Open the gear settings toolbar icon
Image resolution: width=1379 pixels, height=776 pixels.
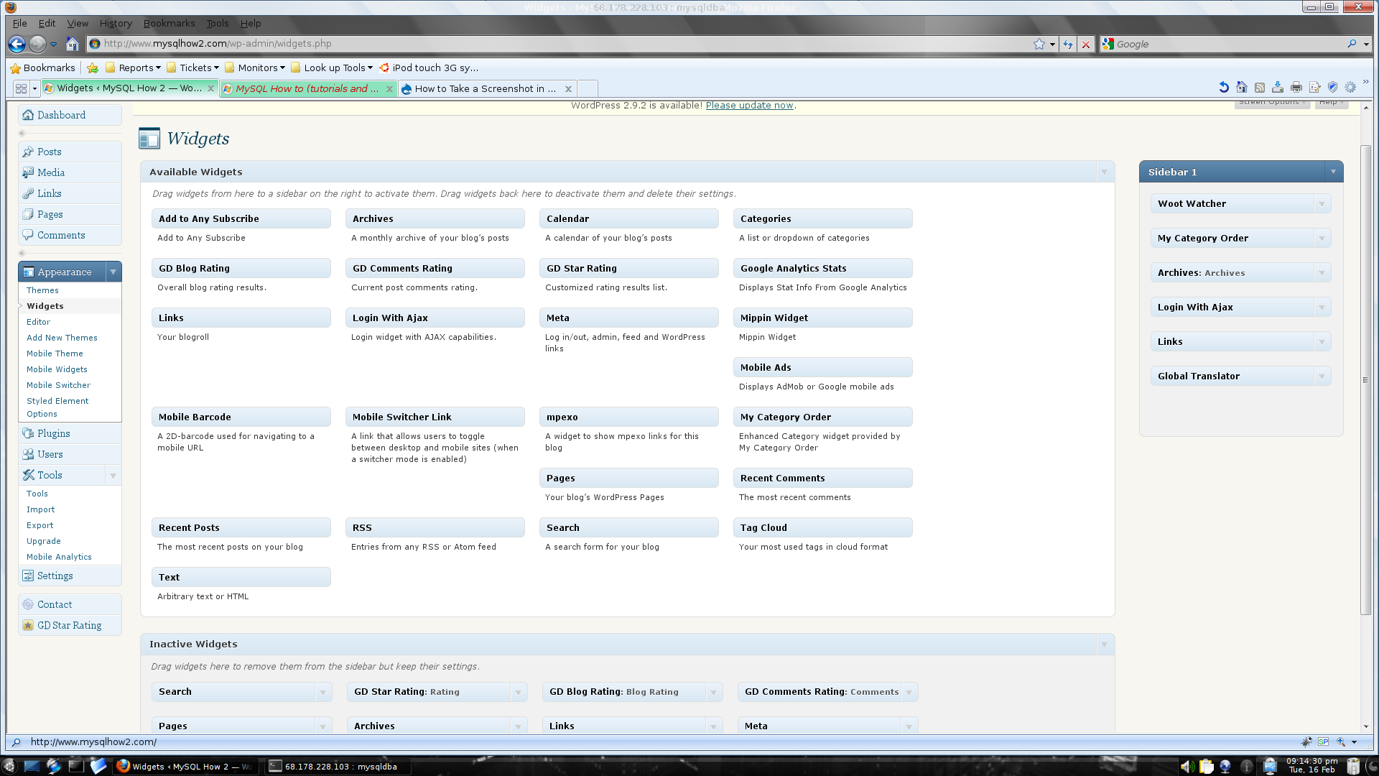pyautogui.click(x=1351, y=88)
